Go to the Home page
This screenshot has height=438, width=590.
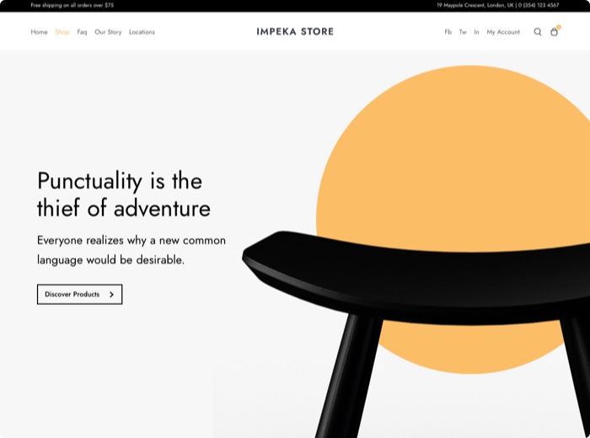(39, 32)
